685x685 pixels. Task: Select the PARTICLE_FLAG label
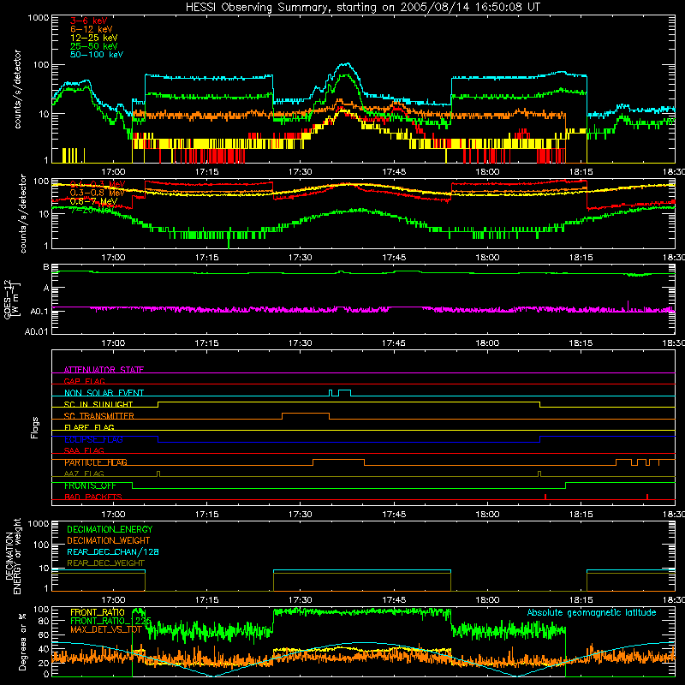point(96,462)
